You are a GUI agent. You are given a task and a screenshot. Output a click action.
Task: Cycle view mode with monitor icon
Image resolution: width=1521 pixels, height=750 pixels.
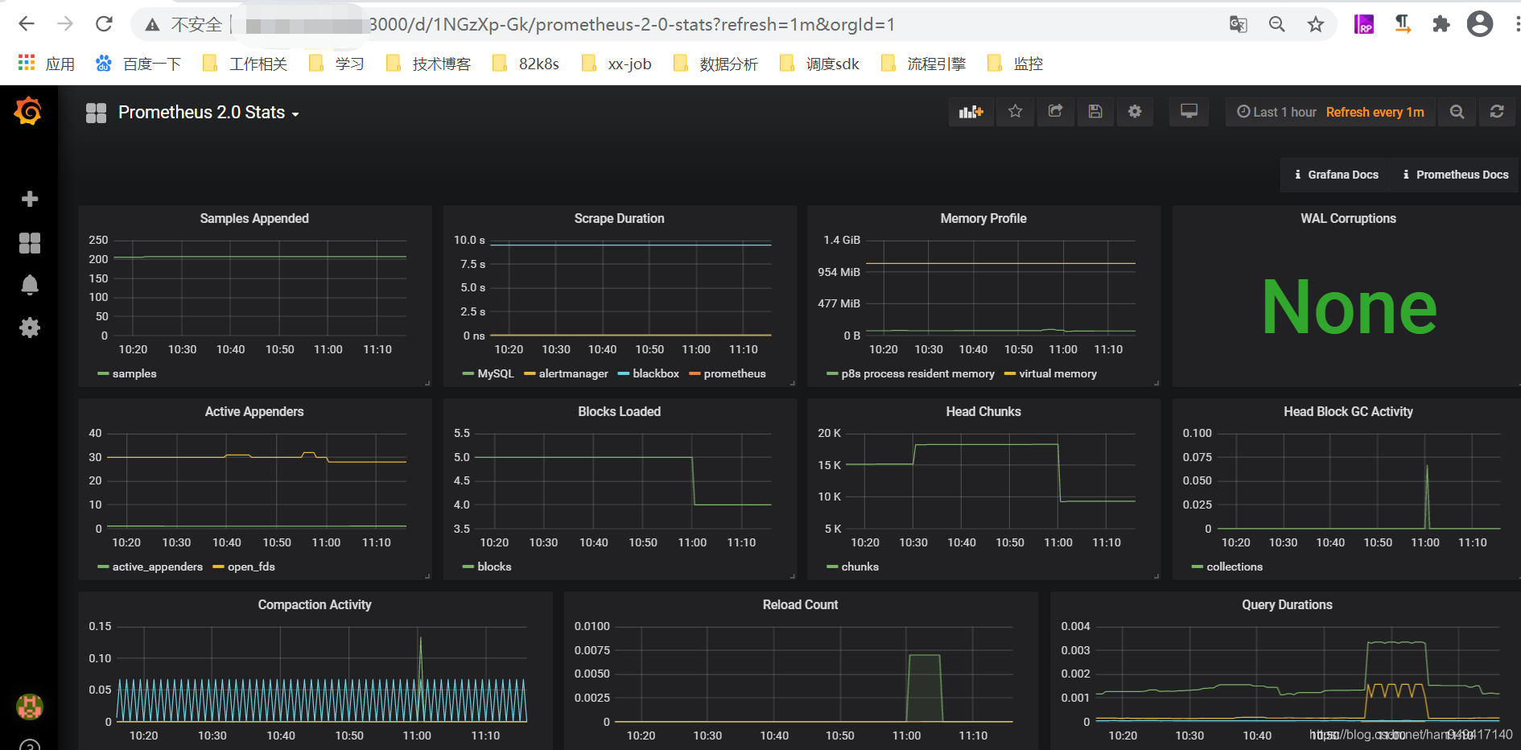tap(1189, 112)
